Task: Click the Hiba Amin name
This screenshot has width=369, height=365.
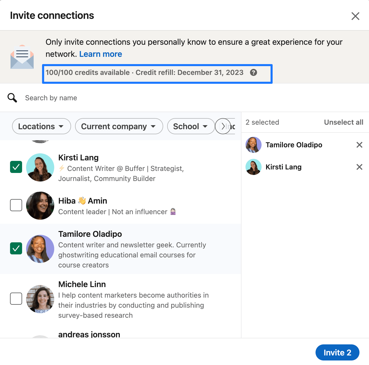Action: coord(83,201)
